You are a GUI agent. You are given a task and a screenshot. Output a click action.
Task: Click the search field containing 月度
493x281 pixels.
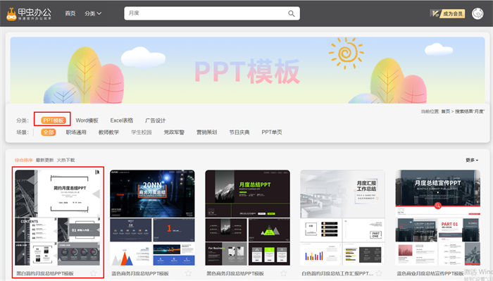pos(212,13)
